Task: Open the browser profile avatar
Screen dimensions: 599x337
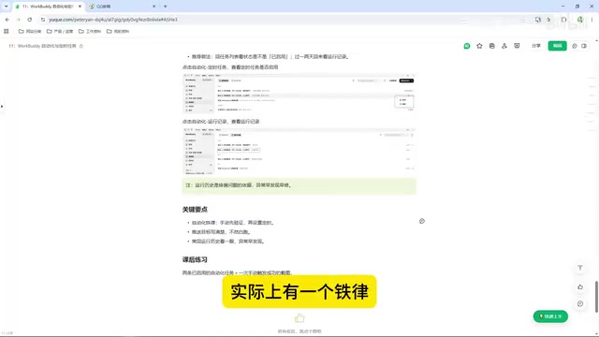Action: [580, 20]
